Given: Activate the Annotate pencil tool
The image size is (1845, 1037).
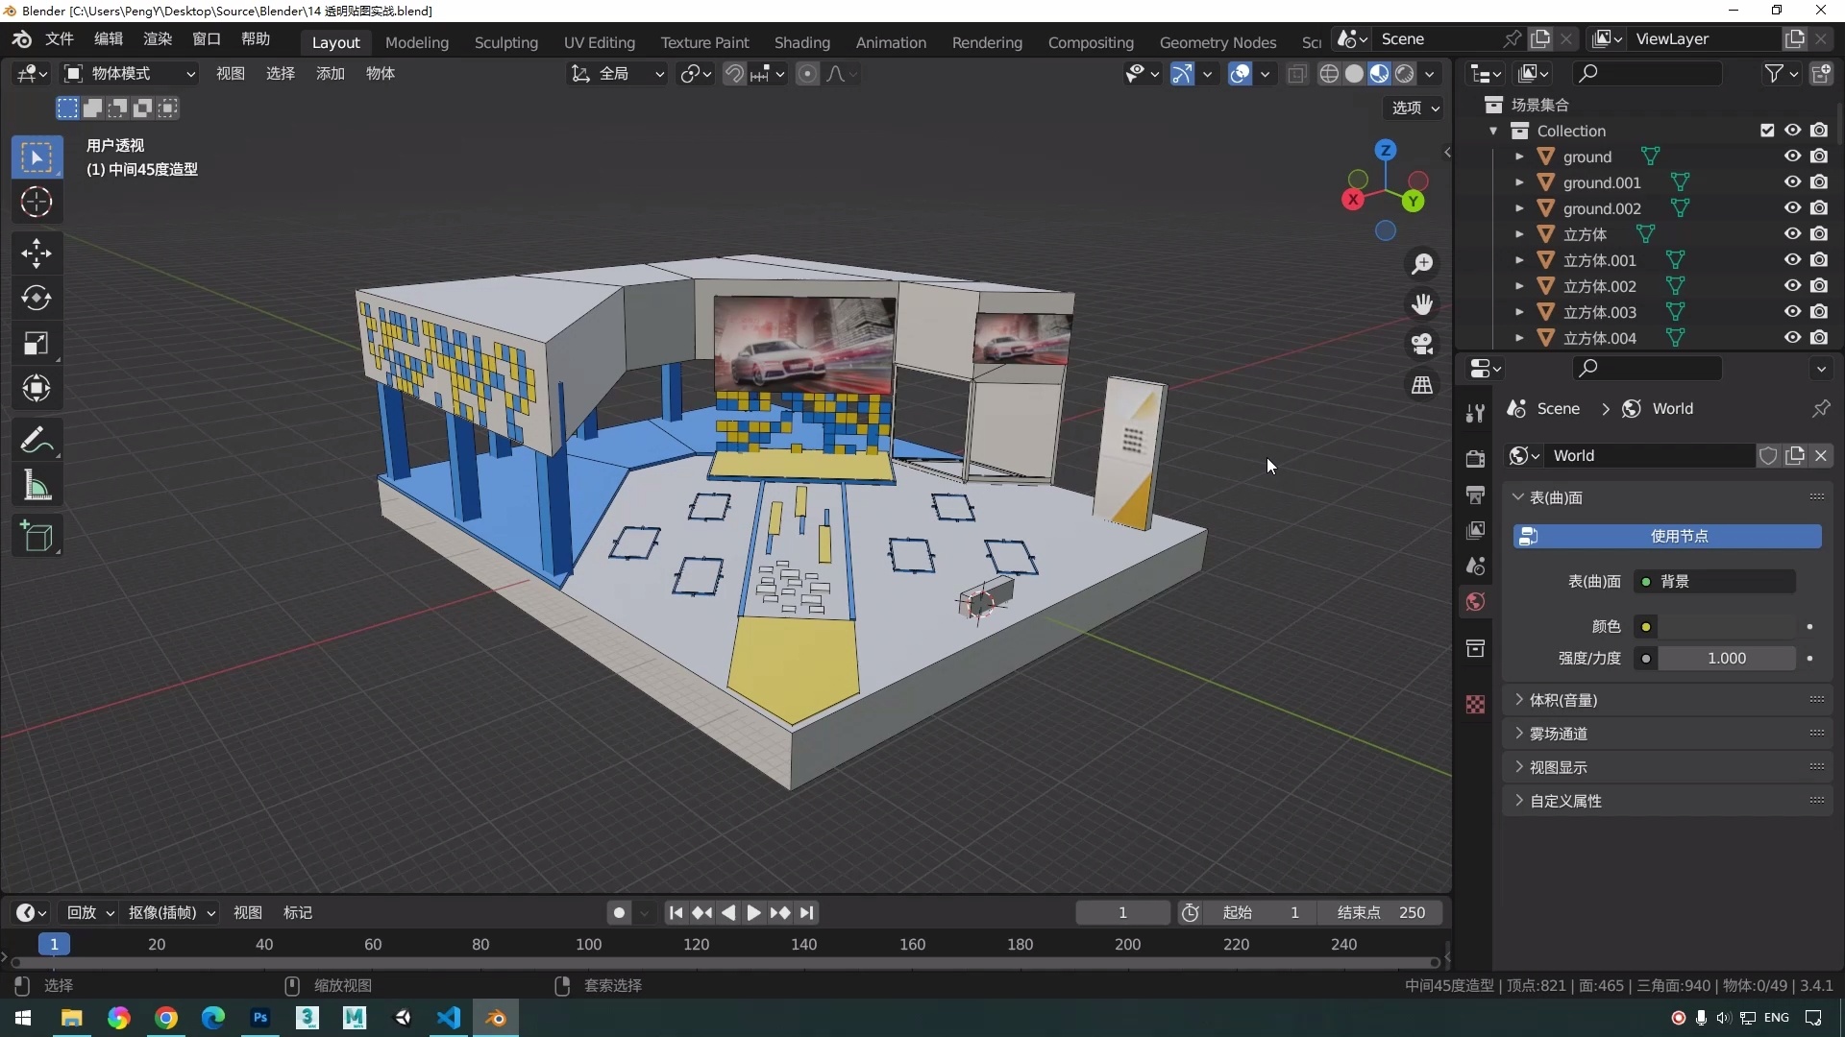Looking at the screenshot, I should tap(37, 441).
